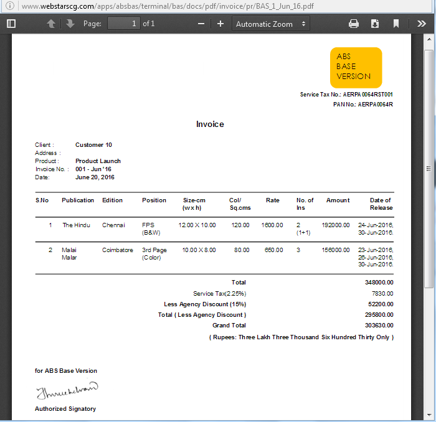
Task: Click invoice number '001 - Jun '16'
Action: 93,169
